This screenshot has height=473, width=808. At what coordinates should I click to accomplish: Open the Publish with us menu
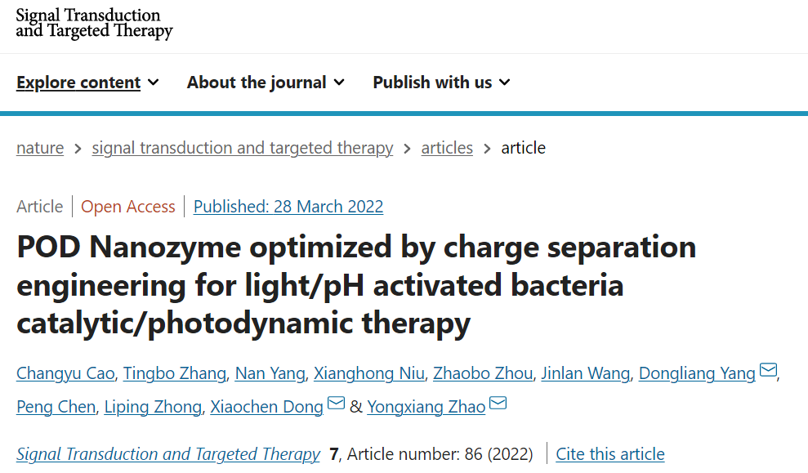(x=432, y=83)
